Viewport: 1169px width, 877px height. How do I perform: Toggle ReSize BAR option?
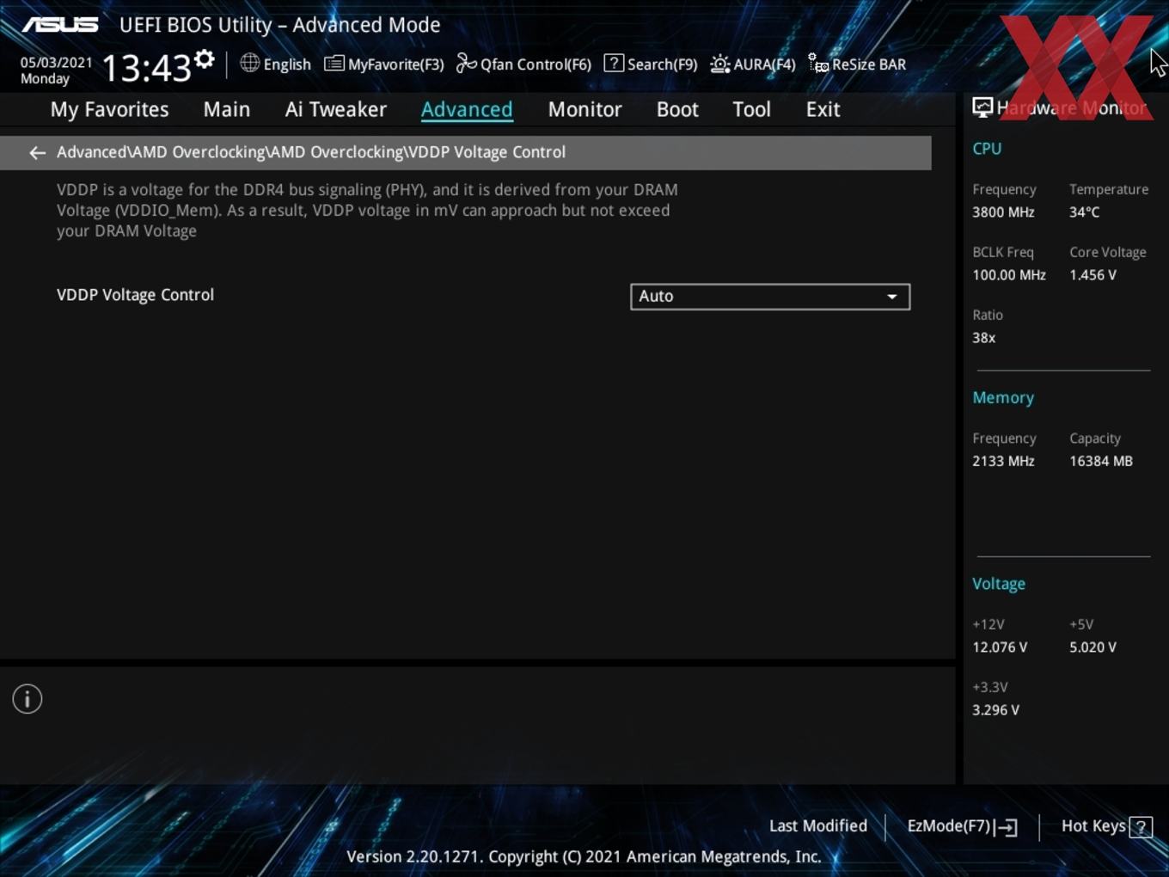pyautogui.click(x=857, y=64)
